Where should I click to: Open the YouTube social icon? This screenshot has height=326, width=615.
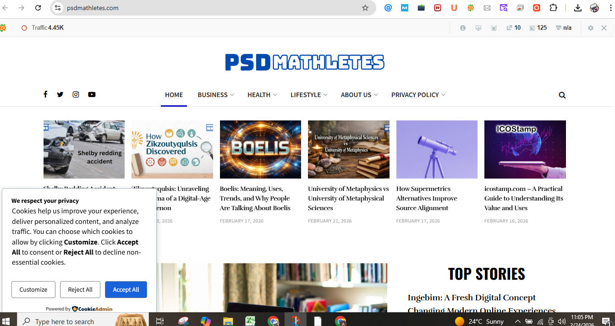(92, 94)
